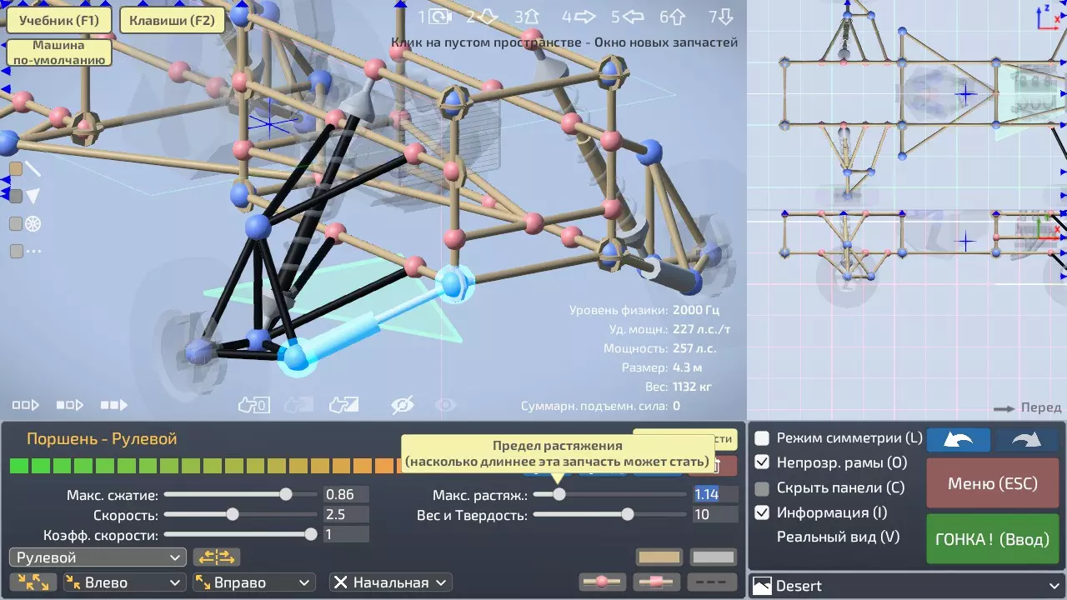The image size is (1067, 600).
Task: Select the tan color swatch
Action: coord(659,557)
